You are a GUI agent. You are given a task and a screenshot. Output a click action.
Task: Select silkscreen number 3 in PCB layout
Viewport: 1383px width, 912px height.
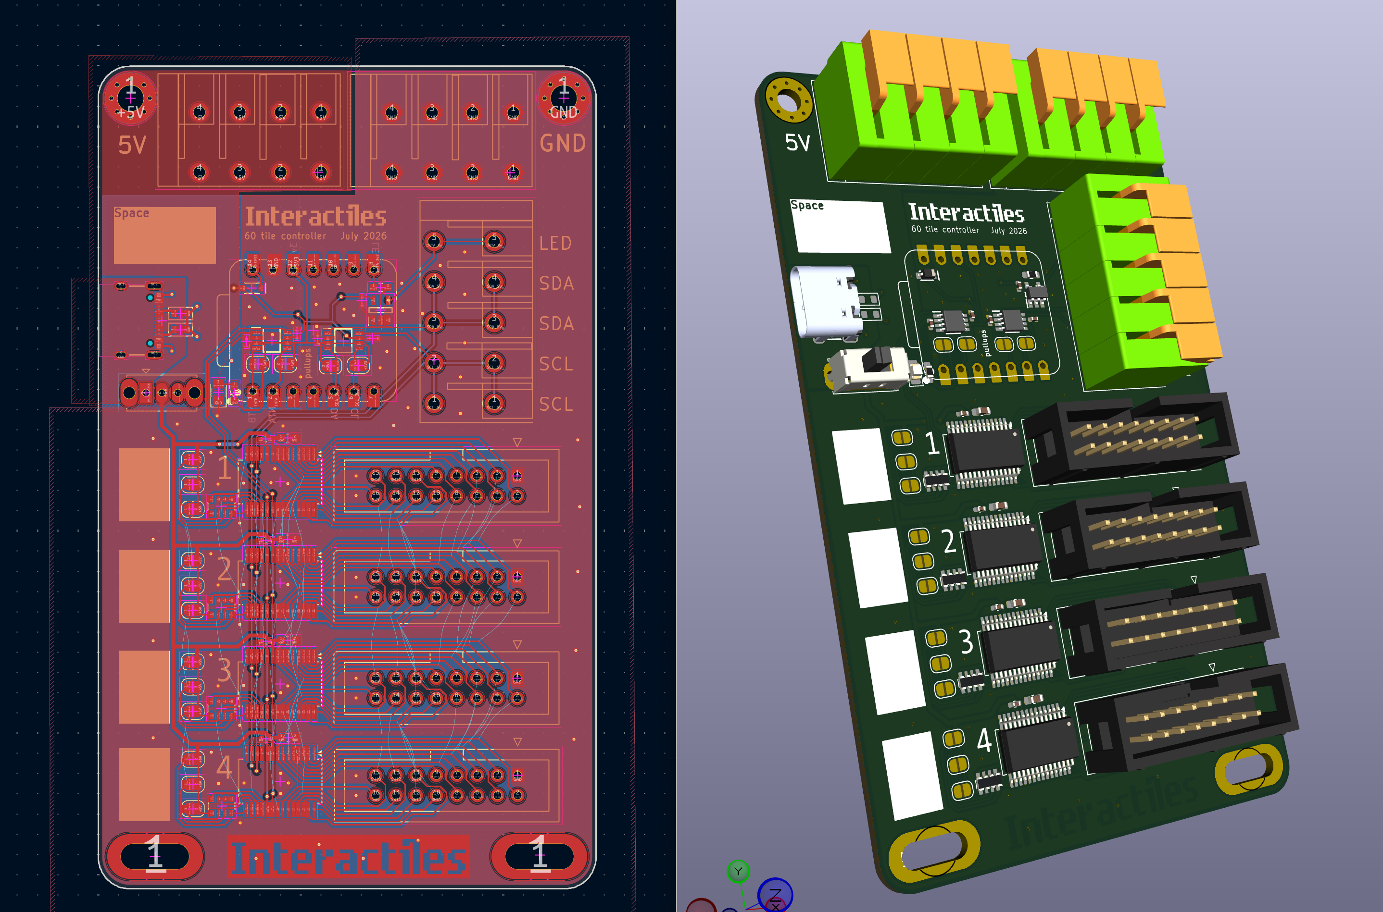225,670
